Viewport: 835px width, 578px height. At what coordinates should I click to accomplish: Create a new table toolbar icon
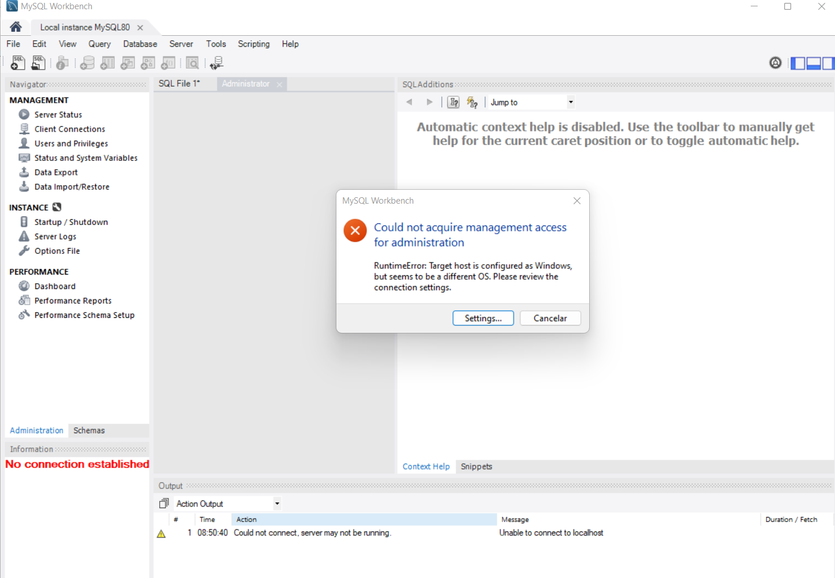tap(107, 63)
